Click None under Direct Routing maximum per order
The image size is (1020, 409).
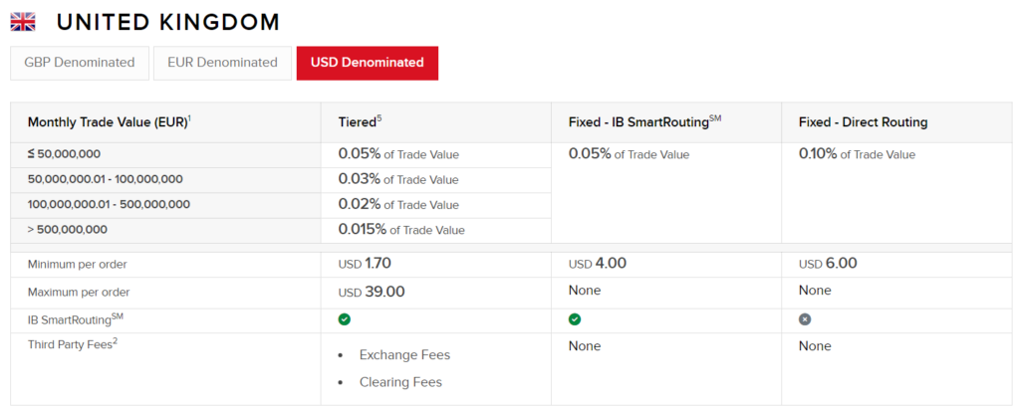click(x=815, y=290)
